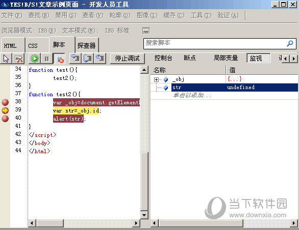
Task: Switch to the CSS tab
Action: 37,45
